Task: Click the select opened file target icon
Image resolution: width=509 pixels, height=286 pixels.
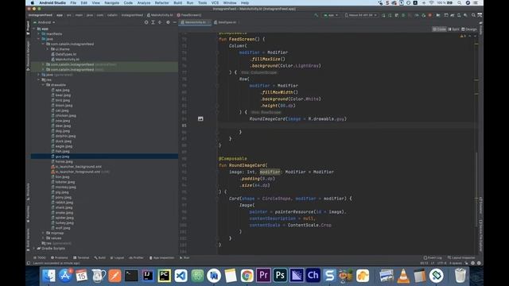Action: (146, 22)
